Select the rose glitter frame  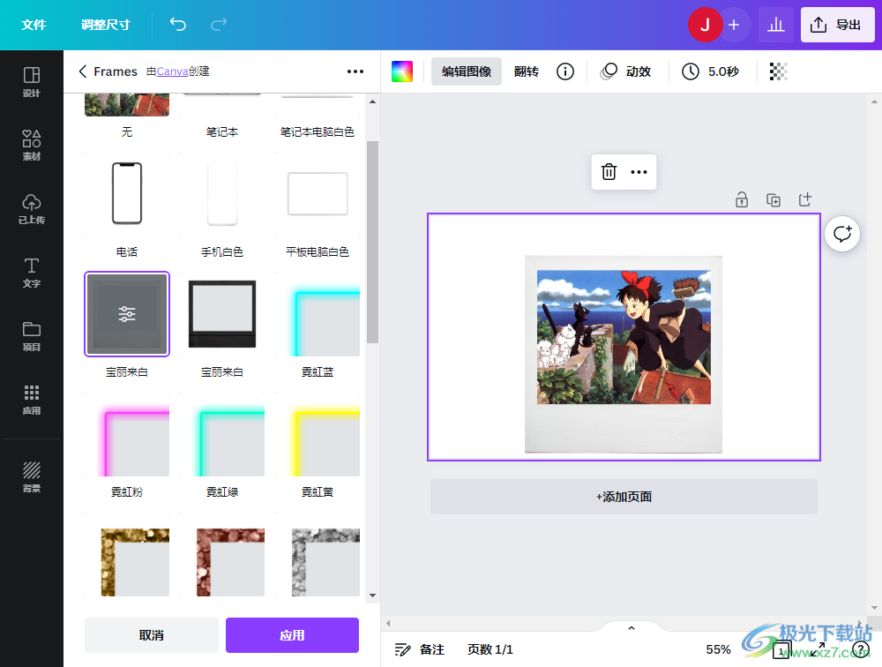point(222,554)
